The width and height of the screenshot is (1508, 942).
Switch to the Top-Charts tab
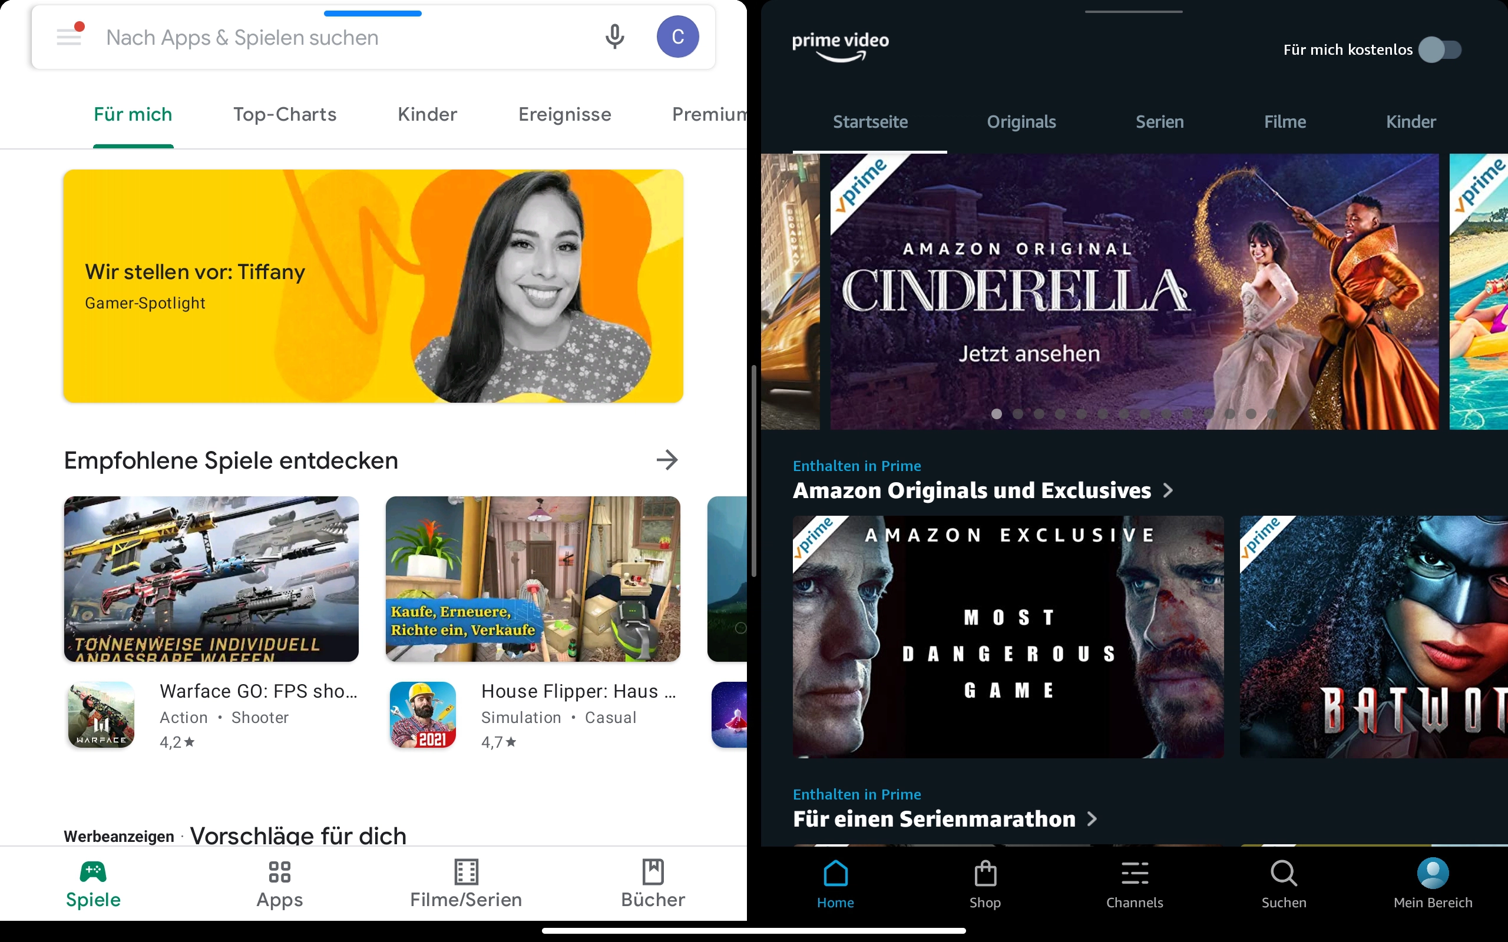[x=285, y=115]
